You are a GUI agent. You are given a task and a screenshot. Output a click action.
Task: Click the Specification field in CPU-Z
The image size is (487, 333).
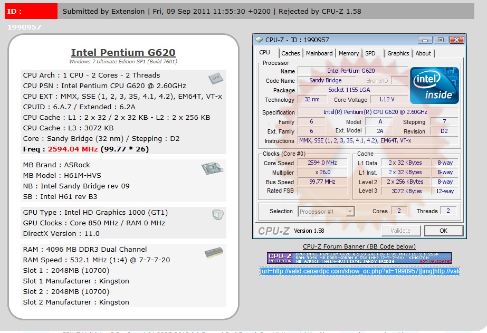(377, 112)
